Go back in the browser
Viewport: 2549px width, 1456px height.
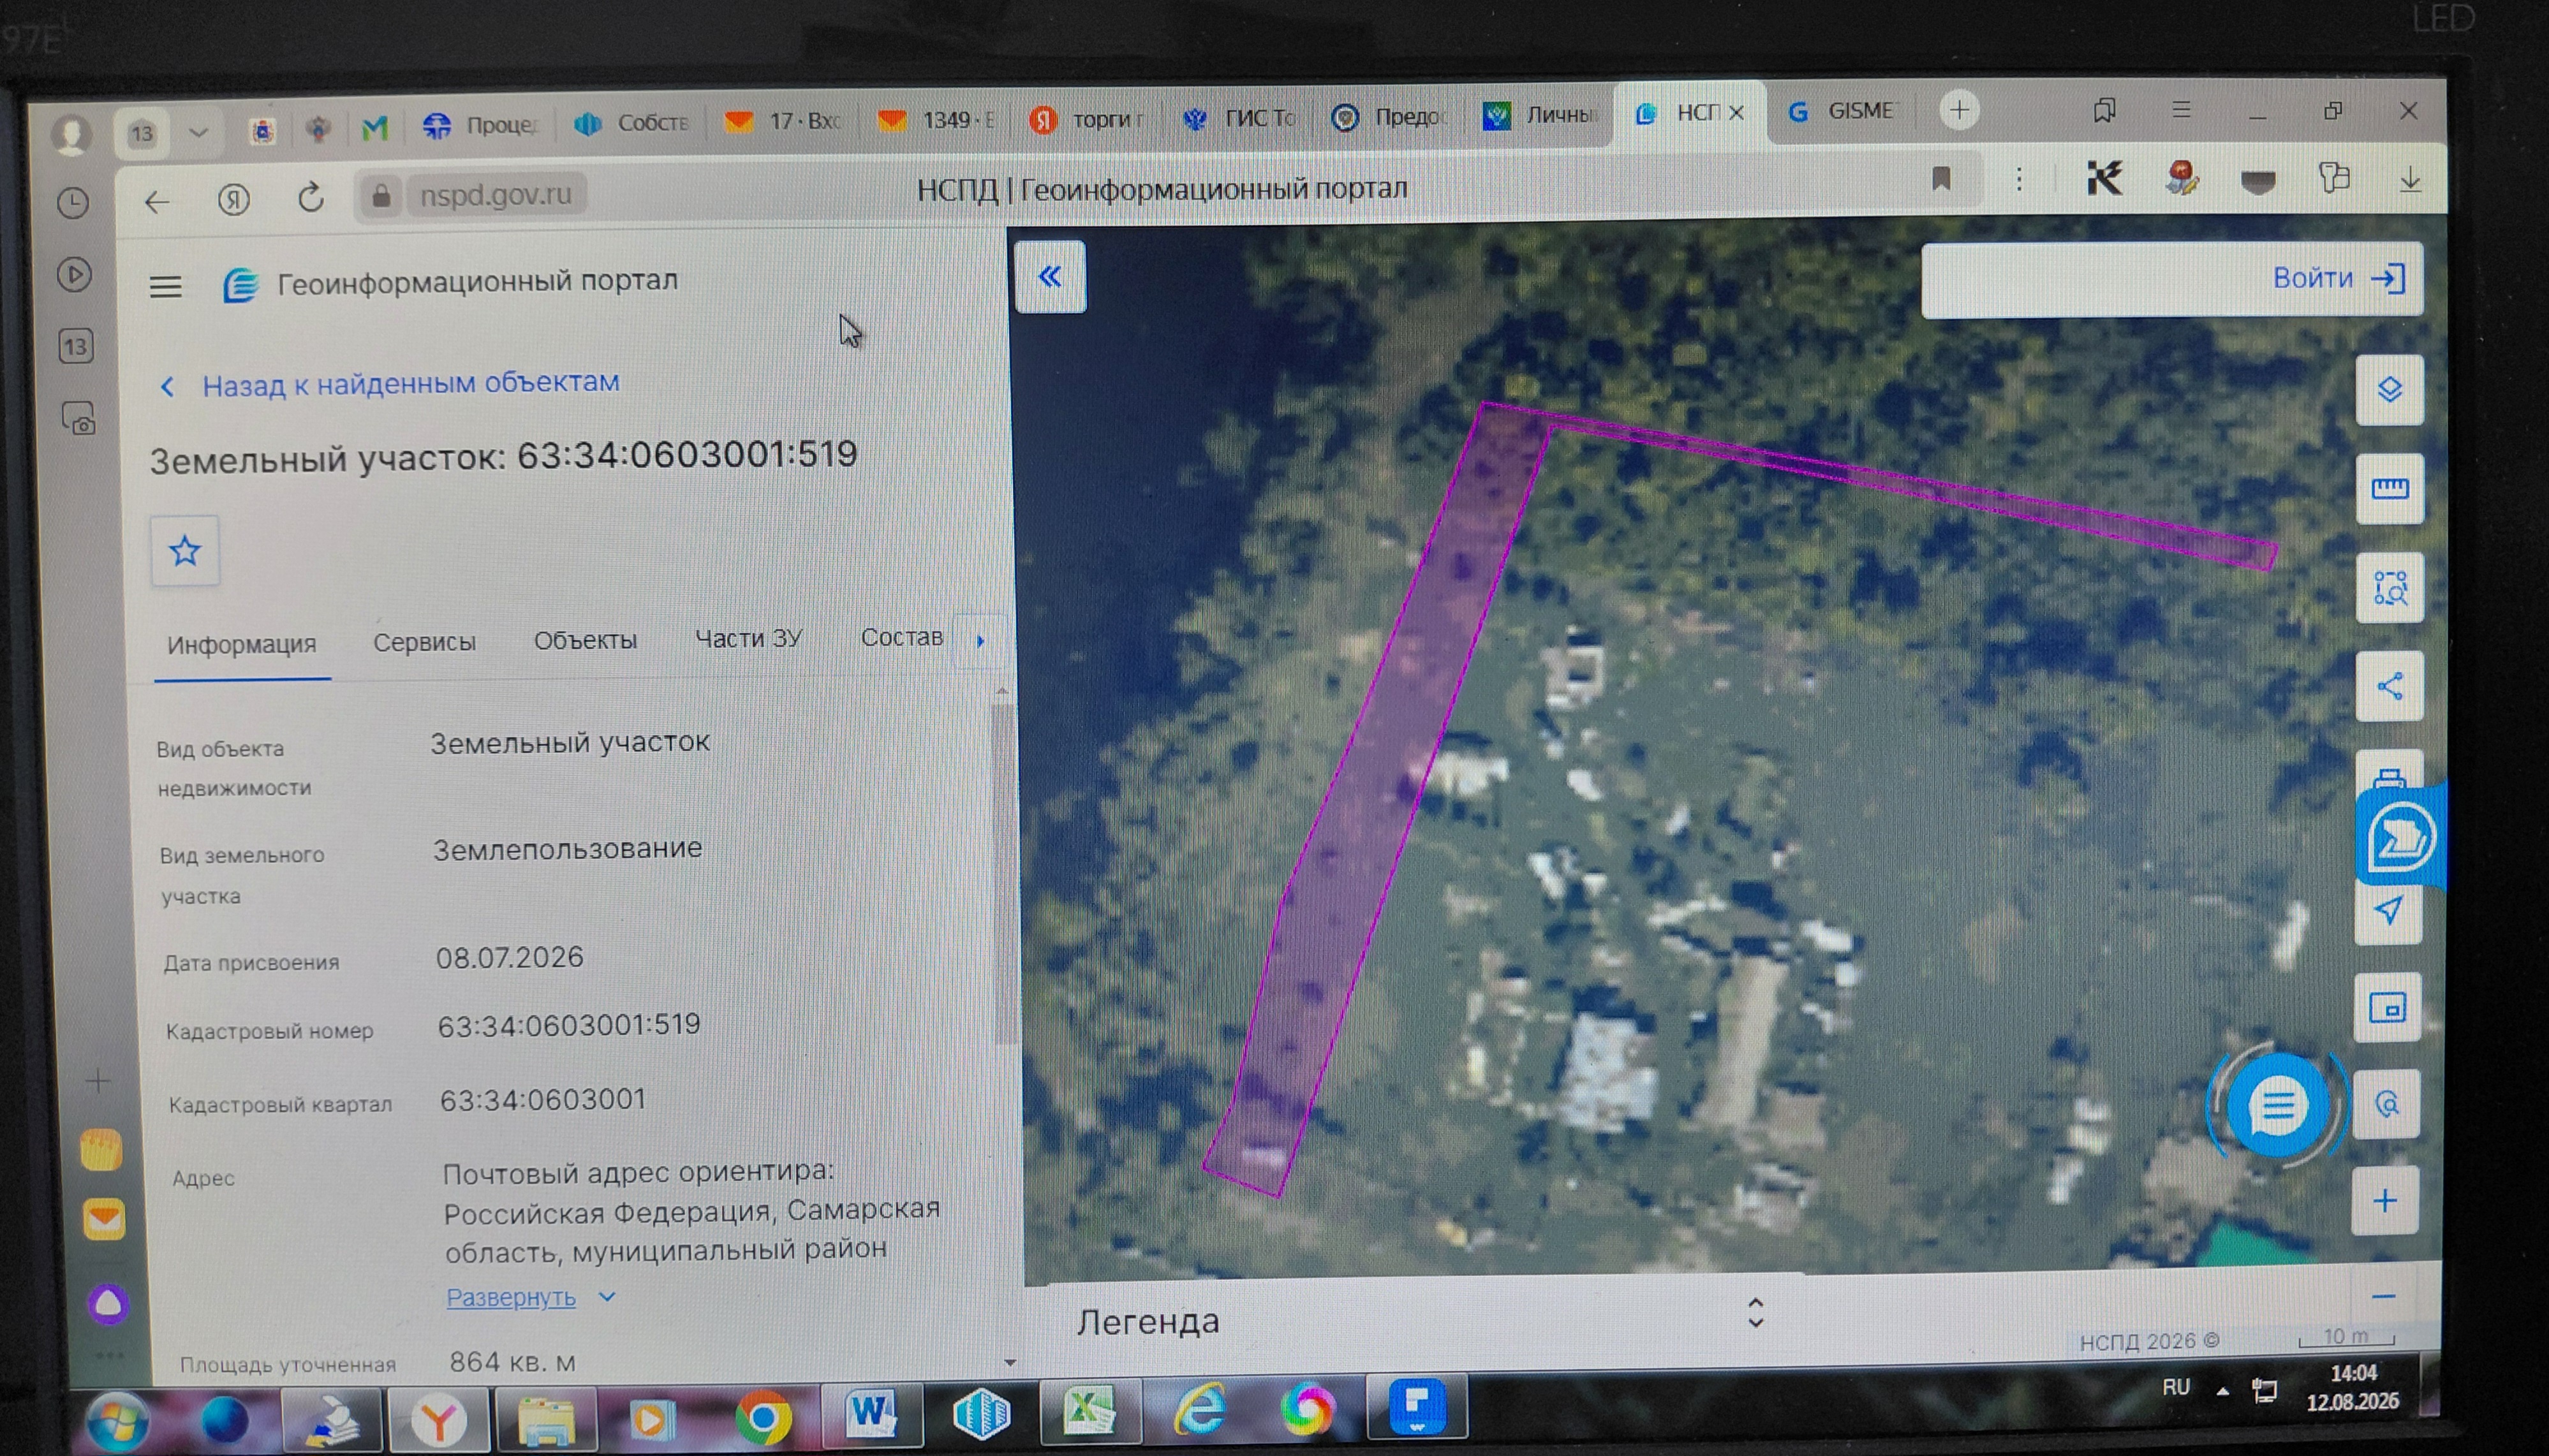tap(157, 203)
